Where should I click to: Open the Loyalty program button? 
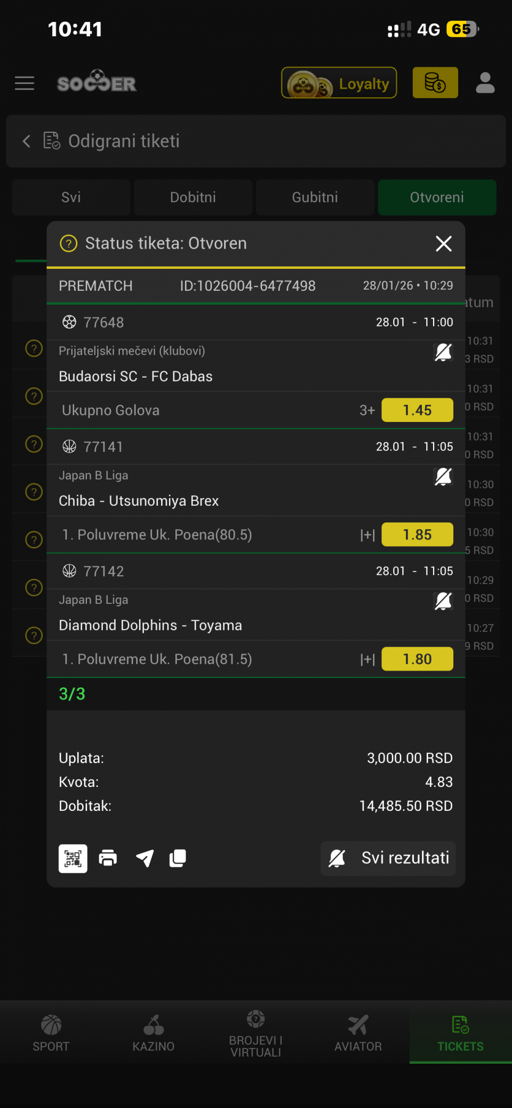click(339, 83)
